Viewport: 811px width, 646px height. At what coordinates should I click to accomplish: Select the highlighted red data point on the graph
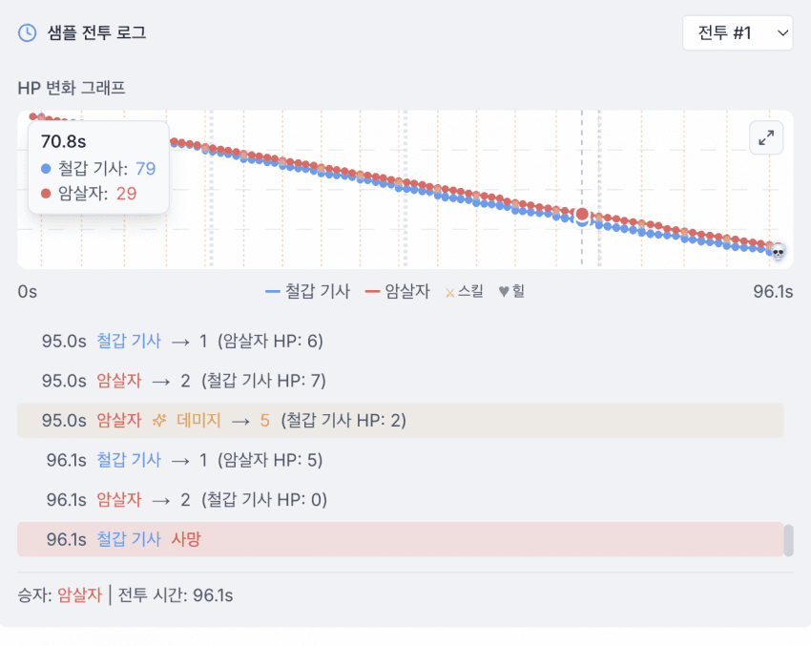pyautogui.click(x=582, y=215)
